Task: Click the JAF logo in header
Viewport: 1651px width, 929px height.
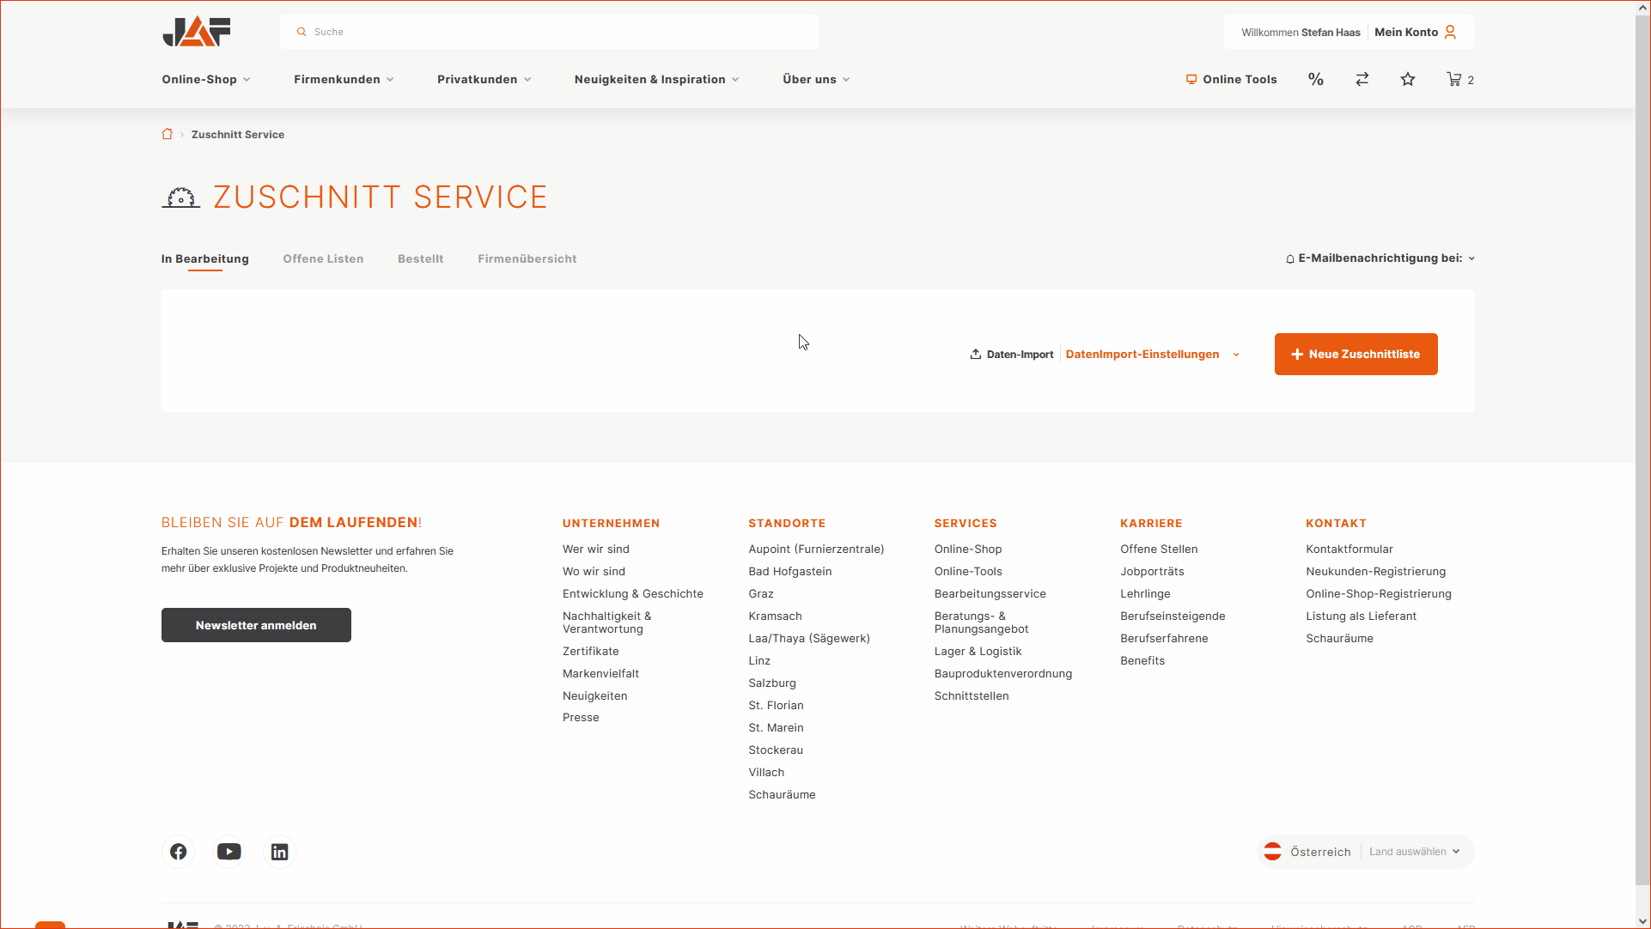Action: (x=197, y=32)
